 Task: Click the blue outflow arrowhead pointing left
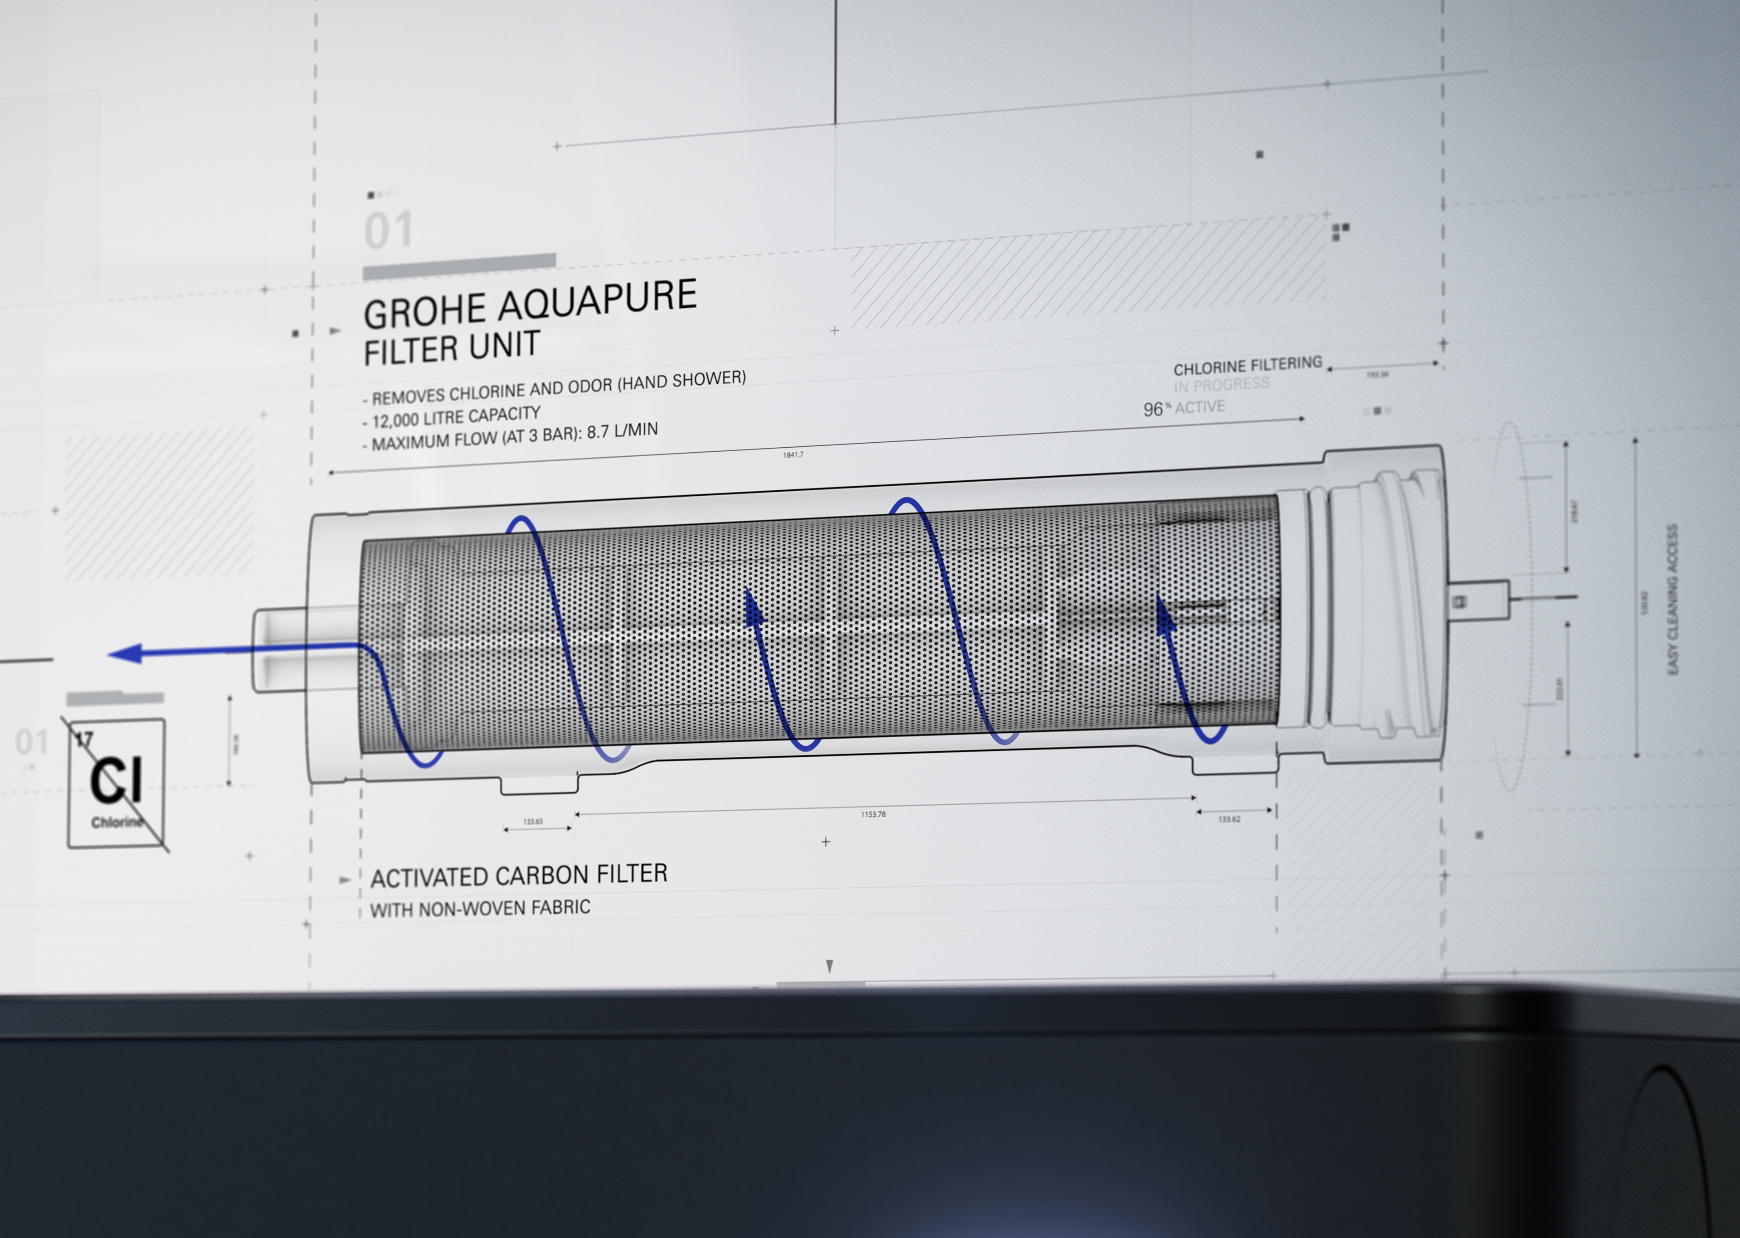pyautogui.click(x=125, y=653)
